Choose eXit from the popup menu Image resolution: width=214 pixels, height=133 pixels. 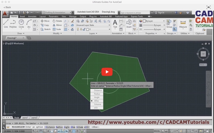coord(97,108)
